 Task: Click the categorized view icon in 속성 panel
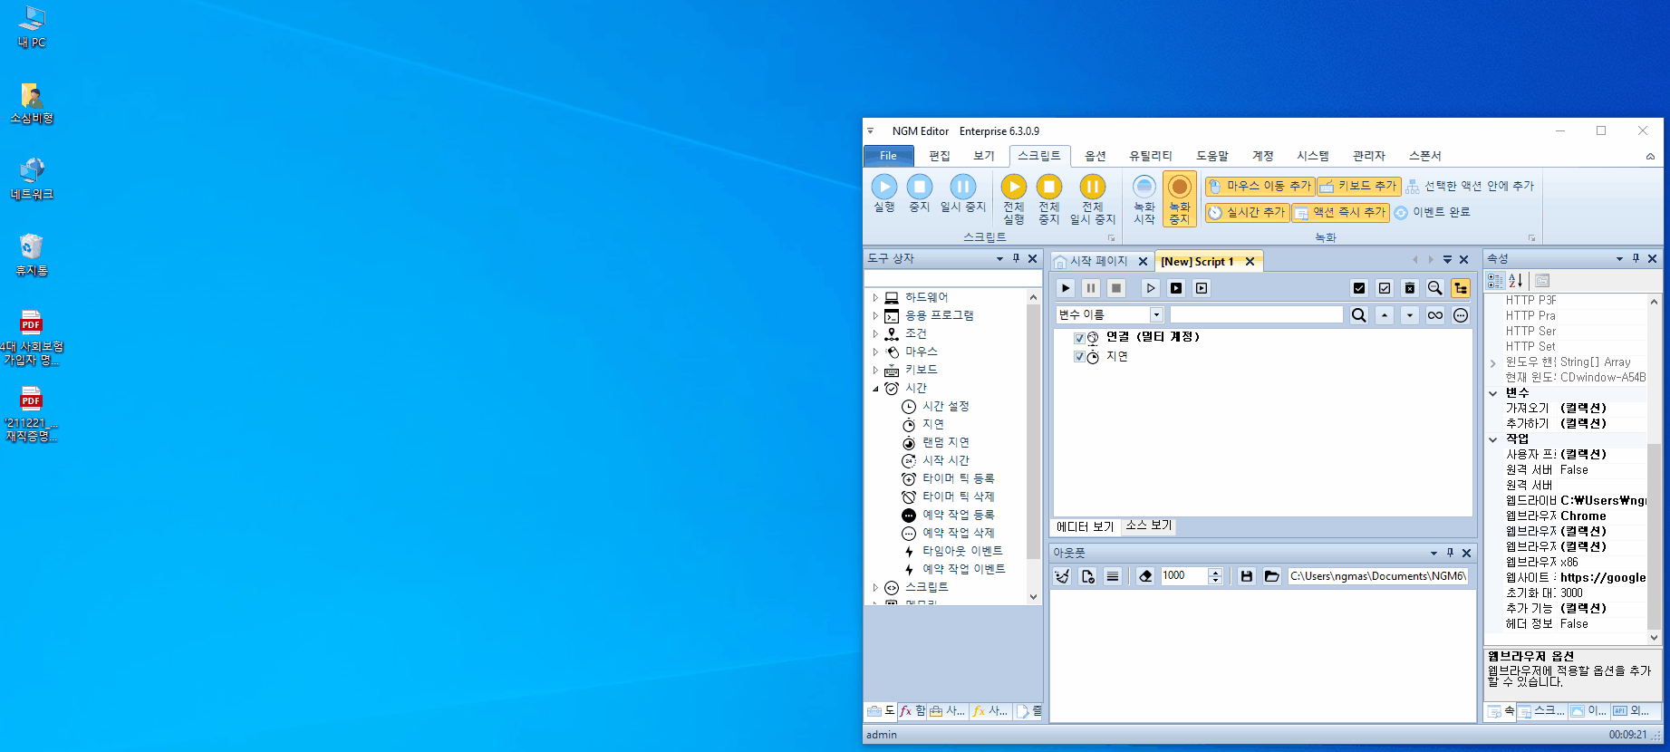[x=1496, y=281]
